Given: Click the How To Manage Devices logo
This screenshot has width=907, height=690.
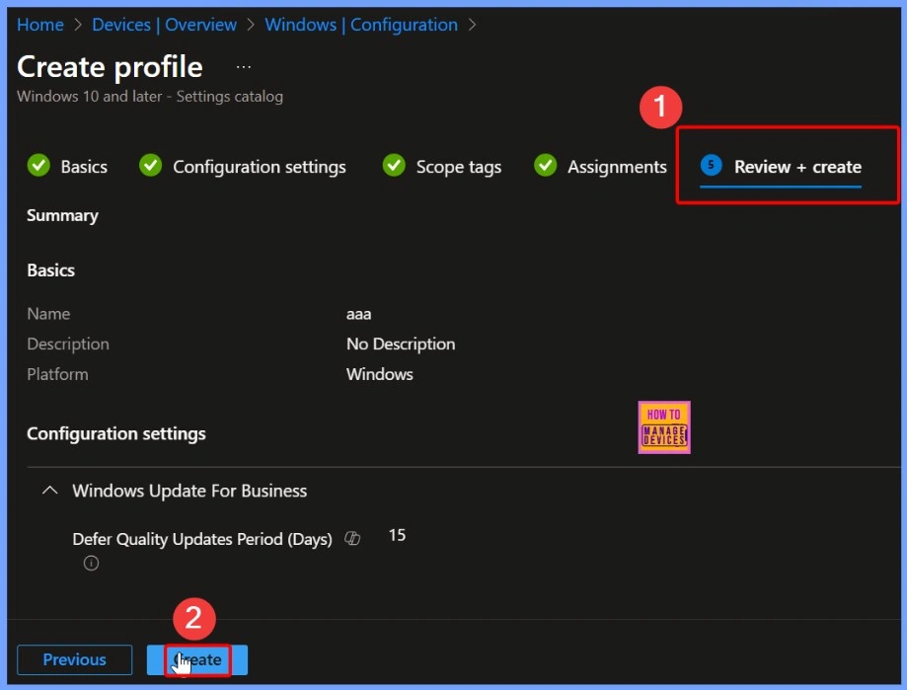Looking at the screenshot, I should click(664, 427).
